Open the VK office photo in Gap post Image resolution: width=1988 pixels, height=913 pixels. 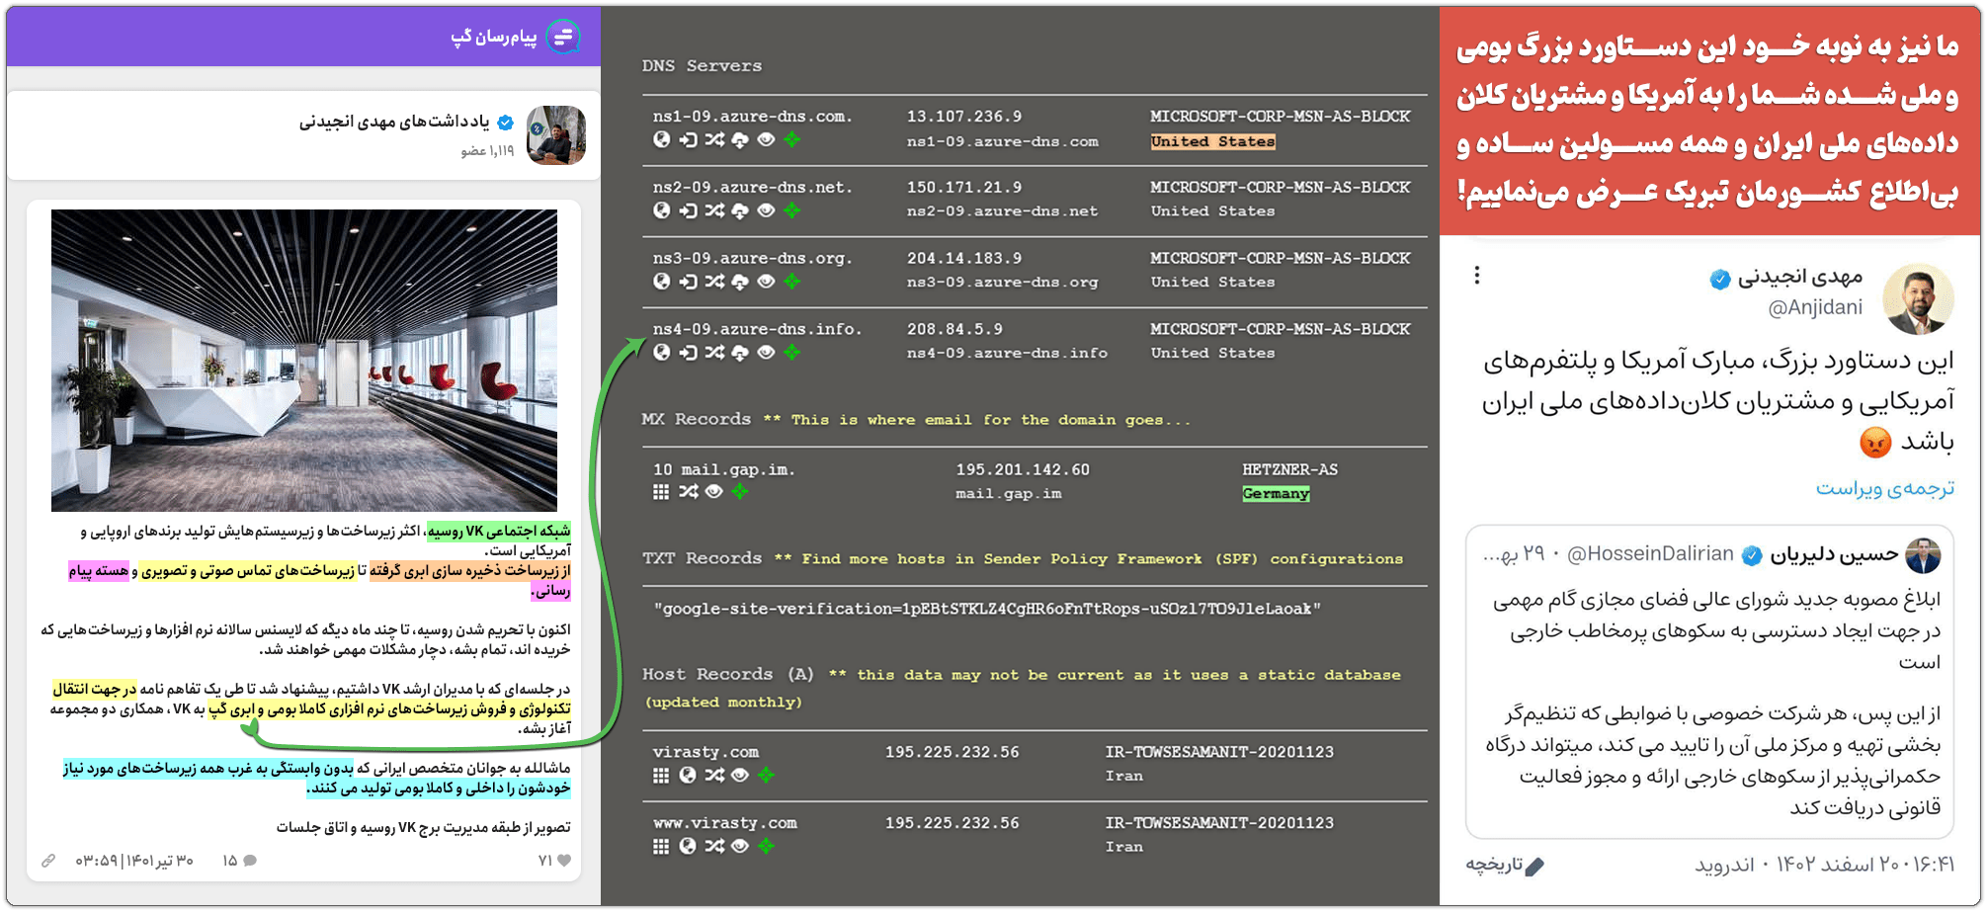304,360
